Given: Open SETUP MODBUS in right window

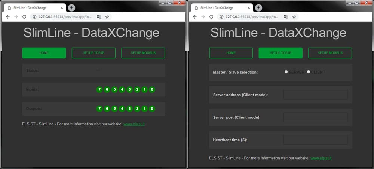Looking at the screenshot, I should pos(330,53).
